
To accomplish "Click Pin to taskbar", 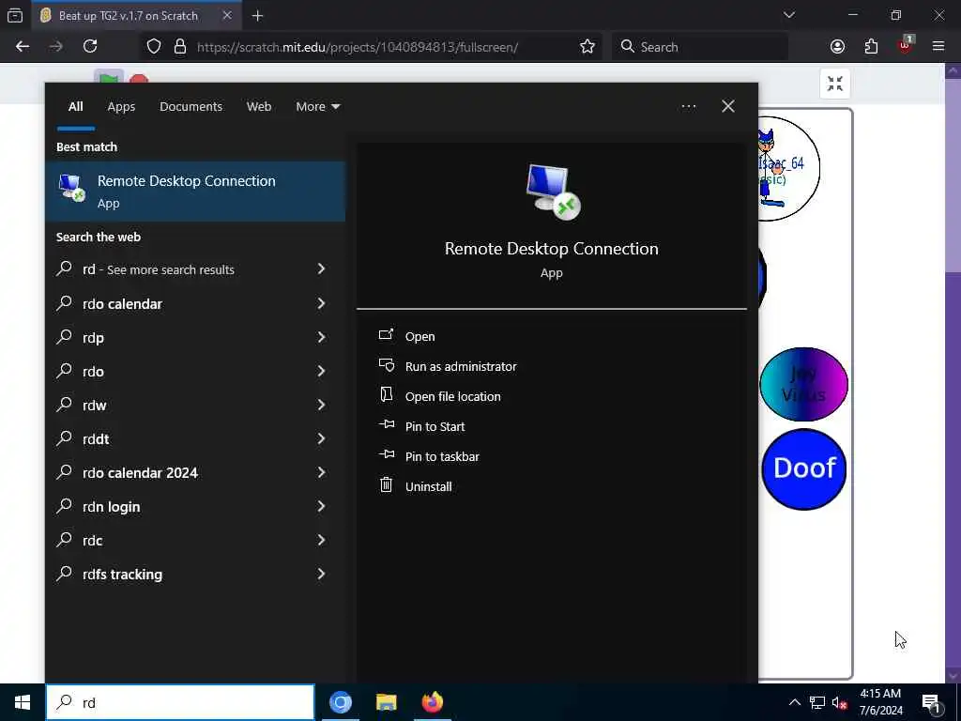I will (x=442, y=457).
